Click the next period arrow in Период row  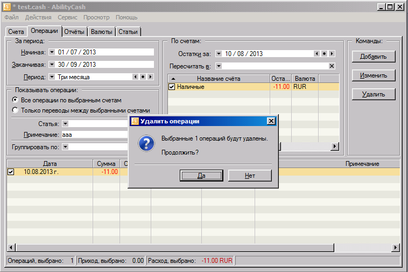point(150,77)
